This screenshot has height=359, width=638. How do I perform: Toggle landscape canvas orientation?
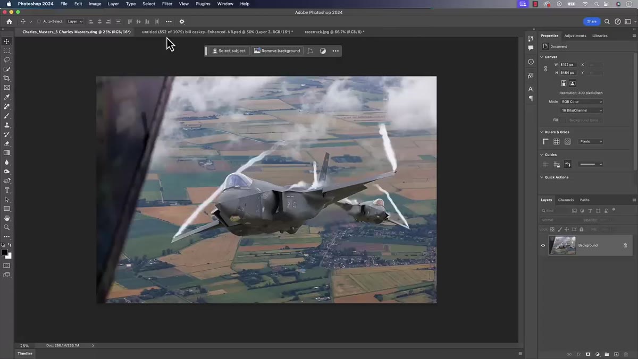pyautogui.click(x=573, y=83)
